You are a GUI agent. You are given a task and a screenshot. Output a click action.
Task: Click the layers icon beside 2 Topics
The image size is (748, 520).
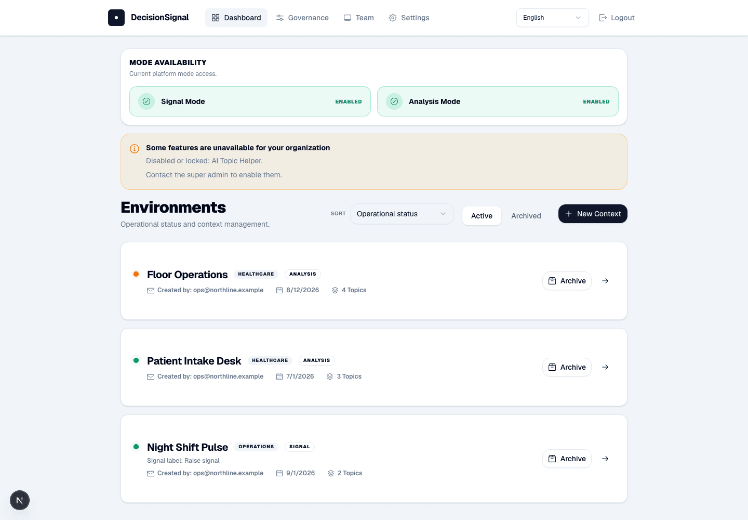(x=331, y=473)
